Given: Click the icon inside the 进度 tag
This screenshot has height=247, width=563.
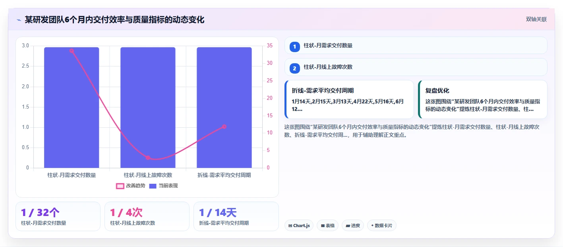Looking at the screenshot, I should 348,226.
